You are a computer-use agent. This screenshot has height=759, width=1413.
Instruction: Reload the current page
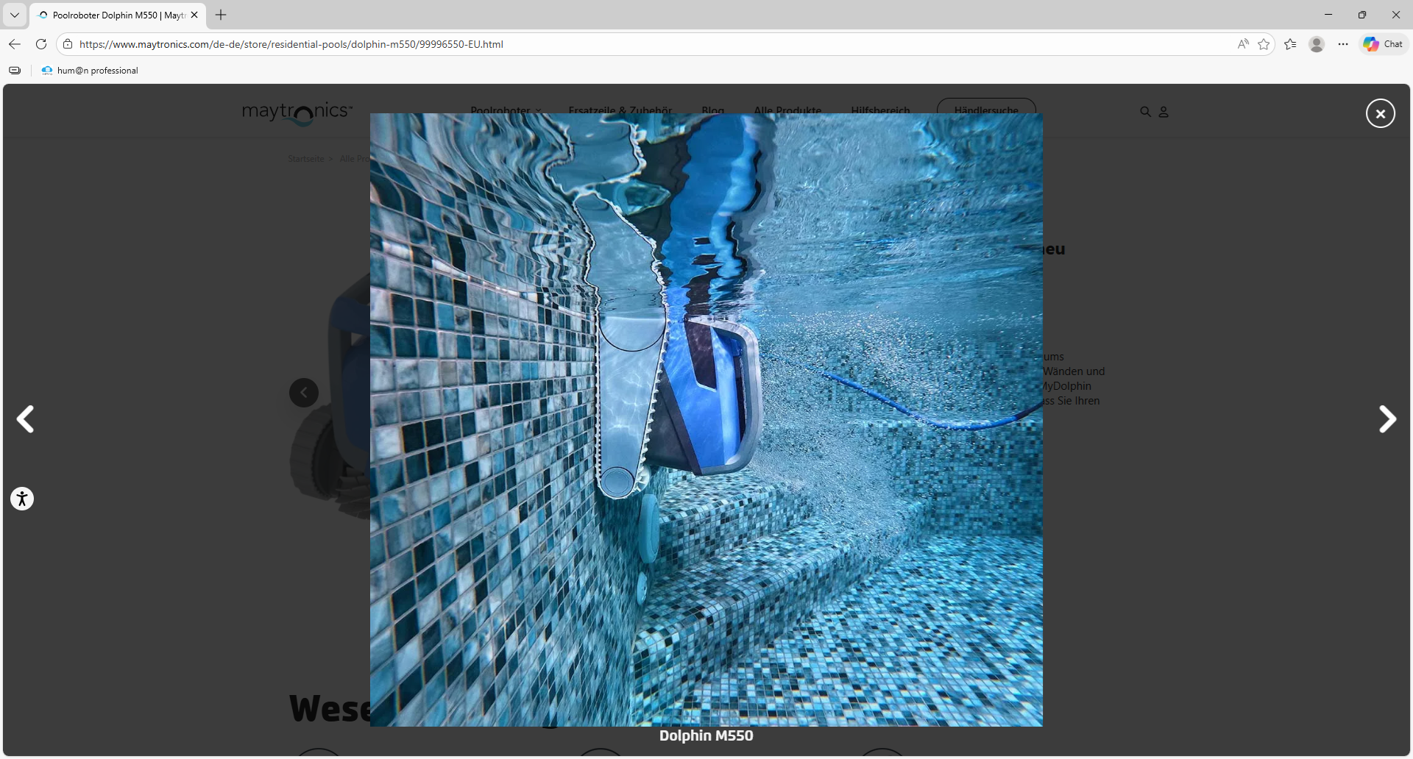[x=41, y=44]
